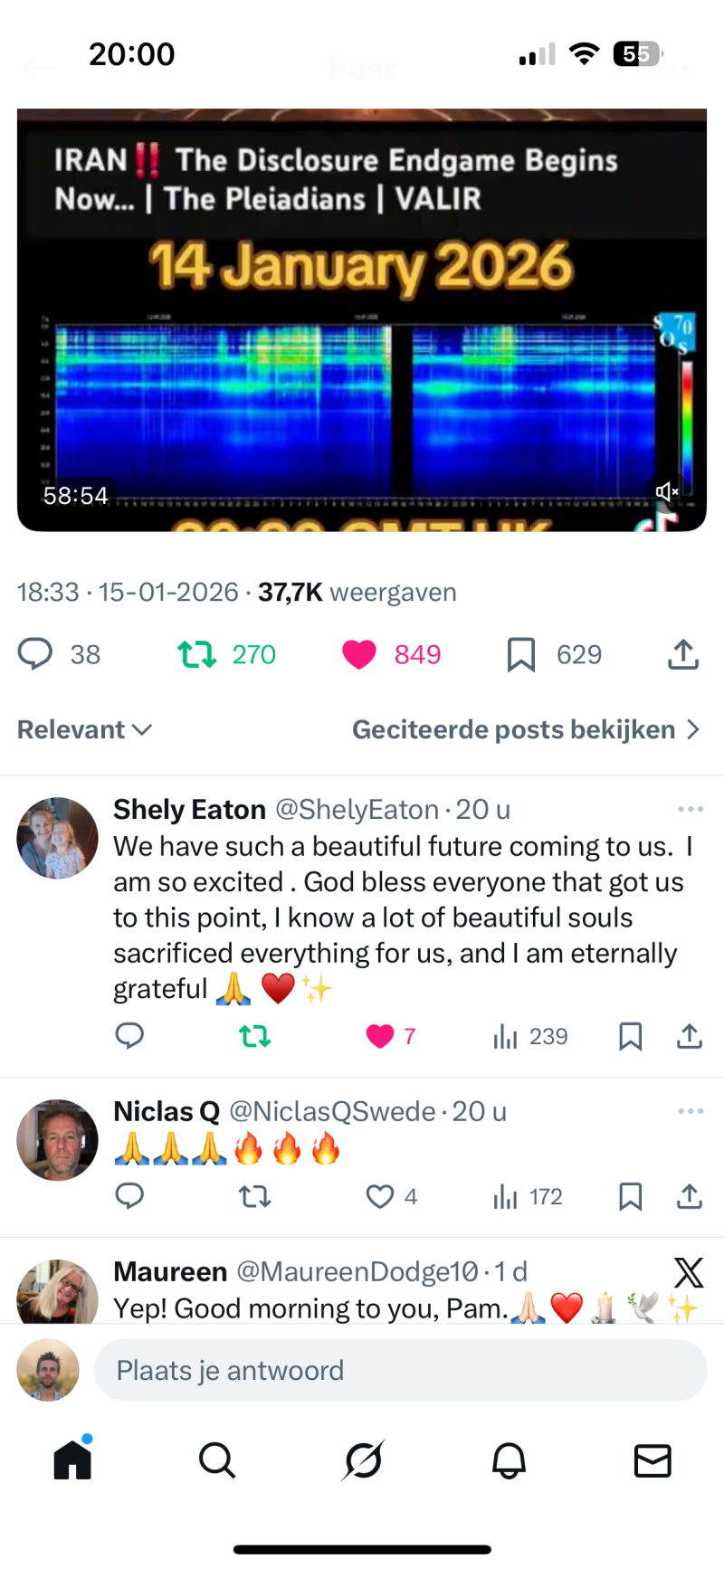Reply to Shely Eaton's comment
This screenshot has height=1569, width=724.
click(129, 1035)
